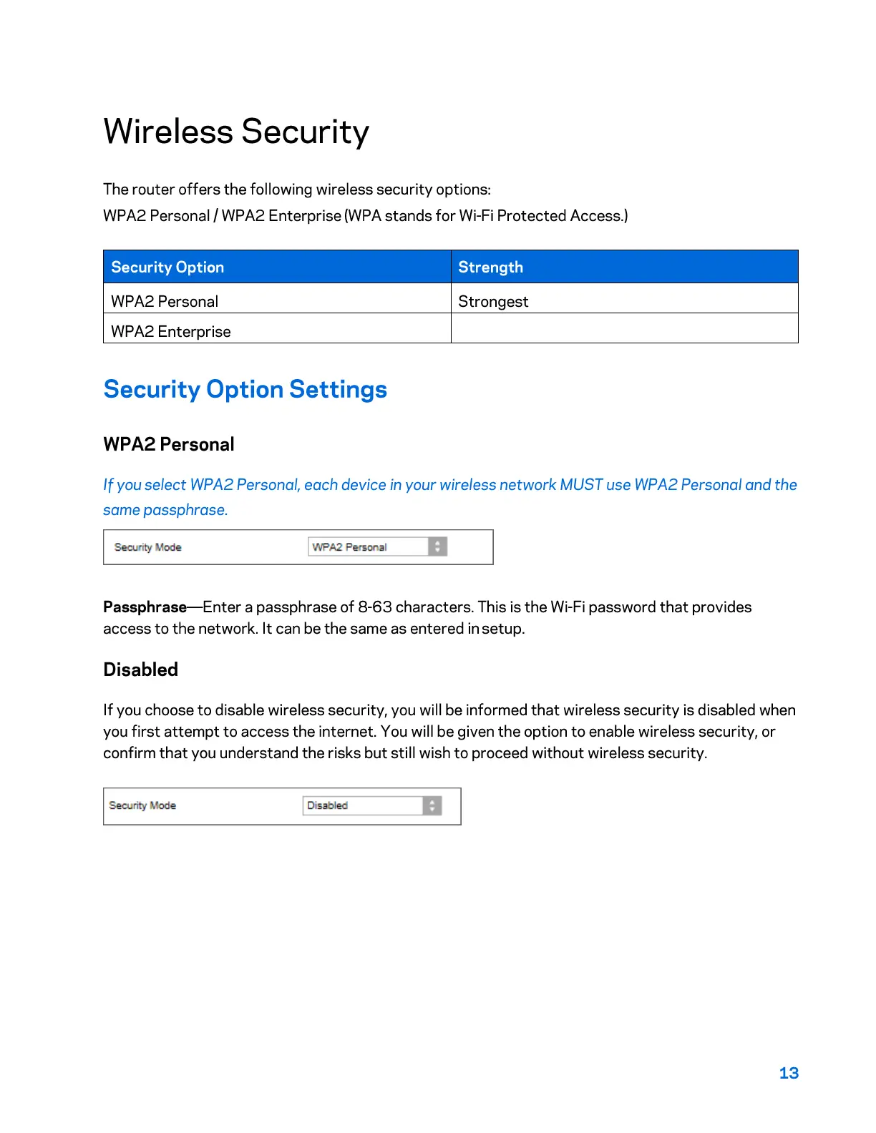Click the 'router offers the following' intro sentence
The width and height of the screenshot is (876, 1133).
(x=297, y=190)
